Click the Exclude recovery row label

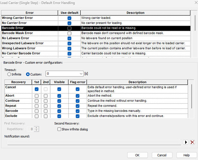tap(11, 116)
